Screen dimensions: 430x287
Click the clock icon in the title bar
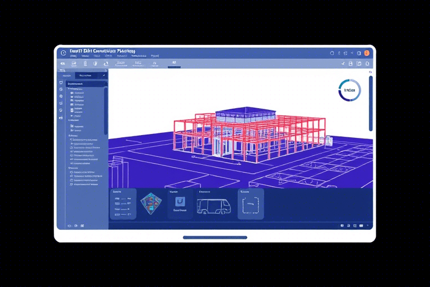pos(63,53)
